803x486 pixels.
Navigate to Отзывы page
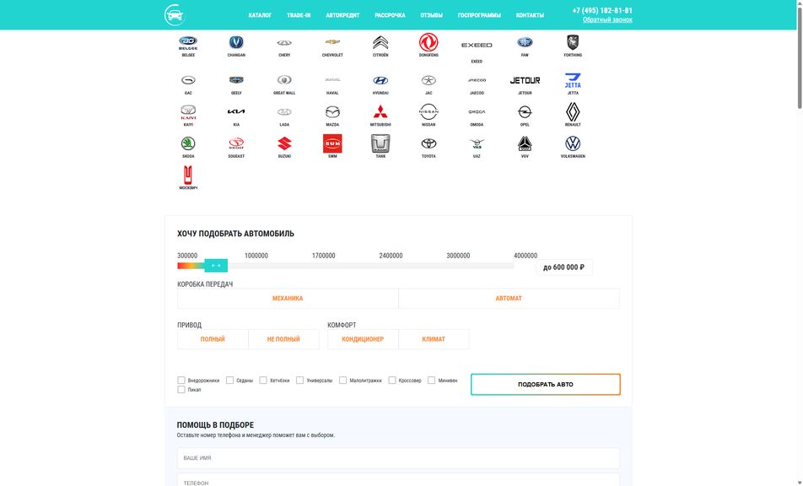(431, 15)
